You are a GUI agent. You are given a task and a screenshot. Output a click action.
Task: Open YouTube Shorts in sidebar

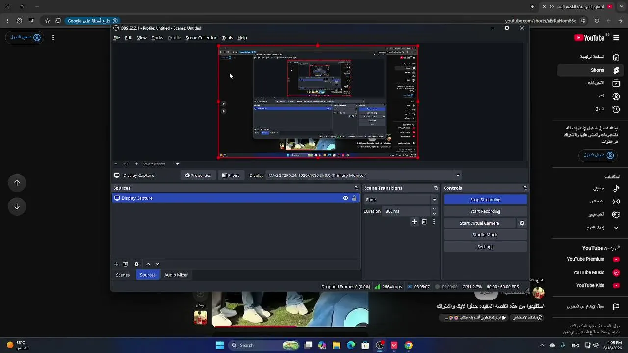point(592,70)
